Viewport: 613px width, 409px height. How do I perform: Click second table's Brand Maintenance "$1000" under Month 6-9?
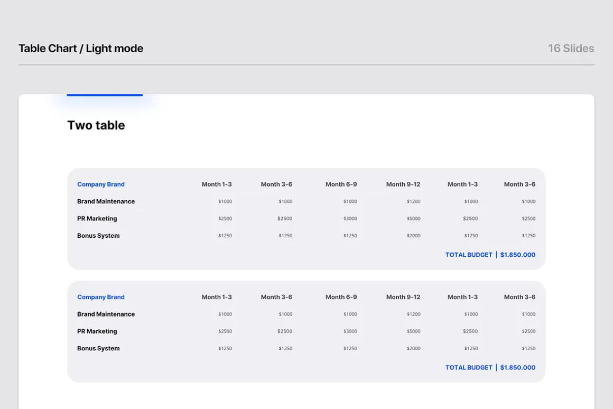click(350, 314)
